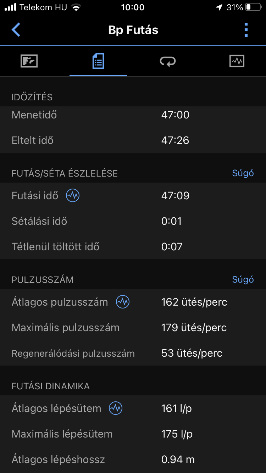Tap the battery indicator in status bar
266x473 pixels.
point(253,7)
